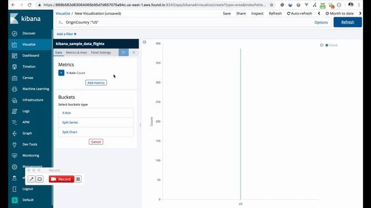Click the Kibana logo
Viewport: 371px width, 208px height.
click(26, 18)
